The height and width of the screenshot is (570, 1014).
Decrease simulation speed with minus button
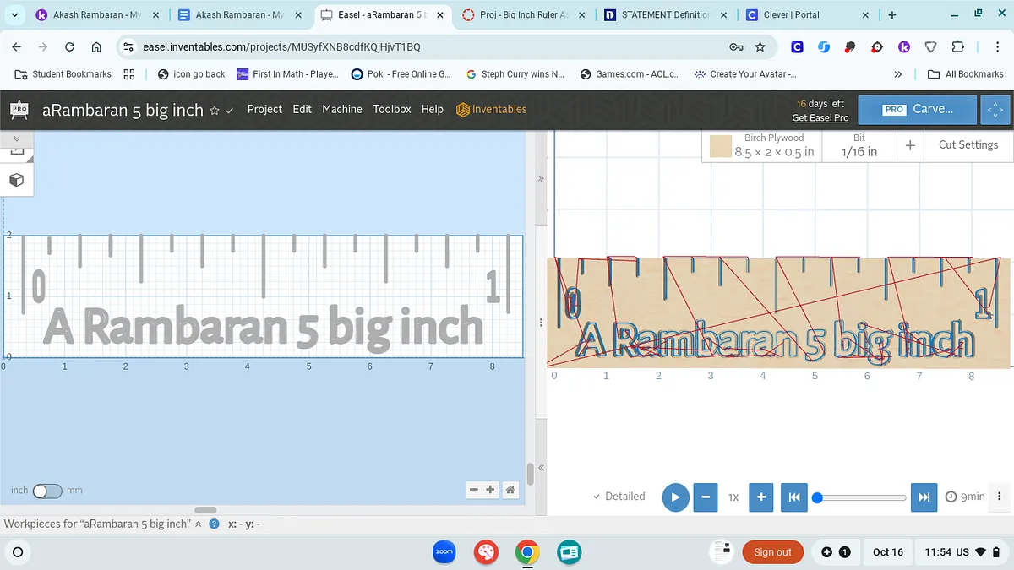click(705, 497)
